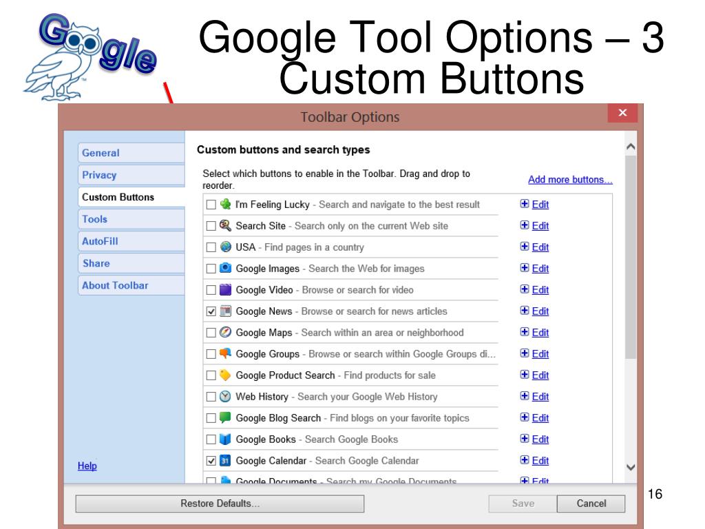Click plus icon beside Web History Edit
The image size is (705, 529).
point(524,396)
